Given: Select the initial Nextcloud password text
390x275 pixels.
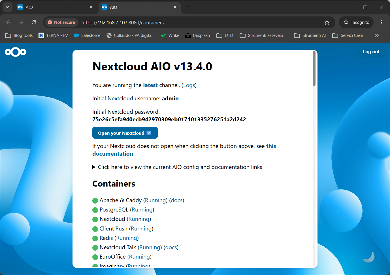Looking at the screenshot, I should 169,119.
